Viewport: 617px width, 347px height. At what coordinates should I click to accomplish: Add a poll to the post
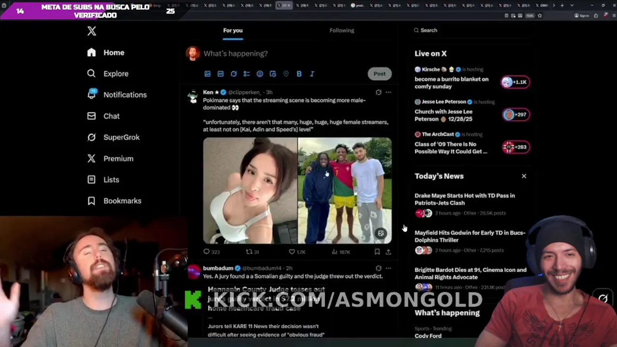tap(246, 74)
